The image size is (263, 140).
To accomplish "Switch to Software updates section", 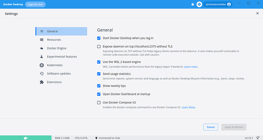I will 61,73.
